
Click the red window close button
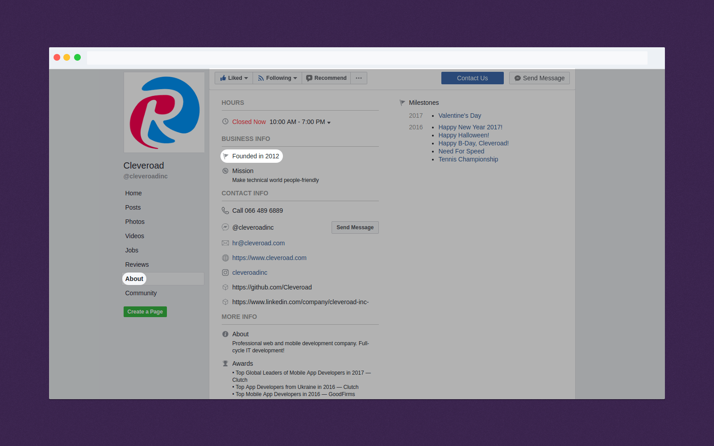(x=57, y=58)
